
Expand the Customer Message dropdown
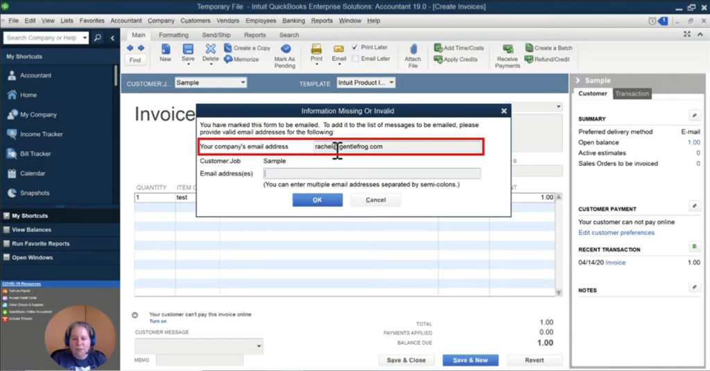[x=259, y=345]
